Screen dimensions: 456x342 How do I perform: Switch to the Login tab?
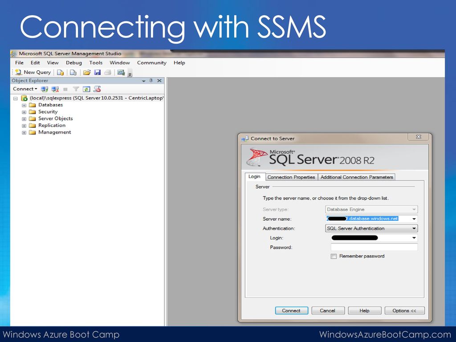[x=254, y=176]
